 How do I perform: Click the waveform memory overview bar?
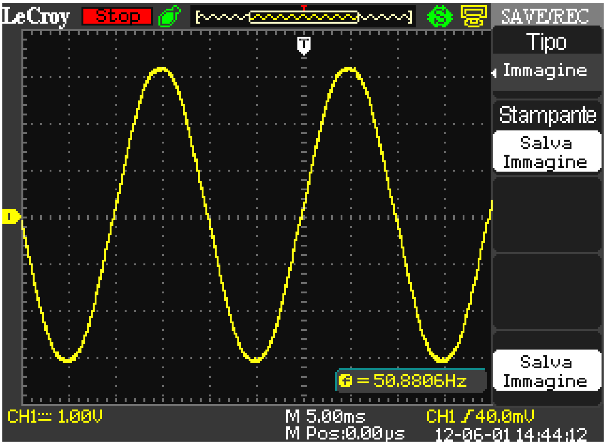click(x=304, y=17)
